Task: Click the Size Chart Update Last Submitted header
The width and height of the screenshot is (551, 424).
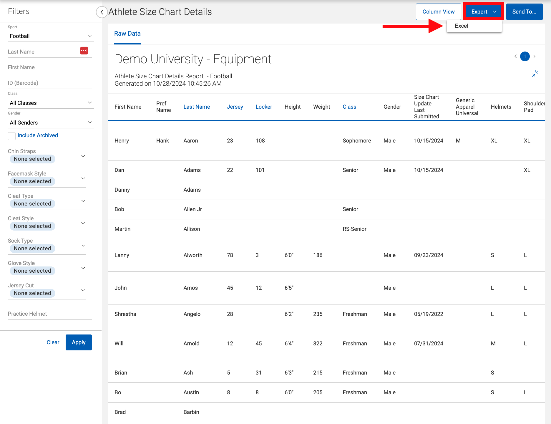Action: (x=426, y=107)
